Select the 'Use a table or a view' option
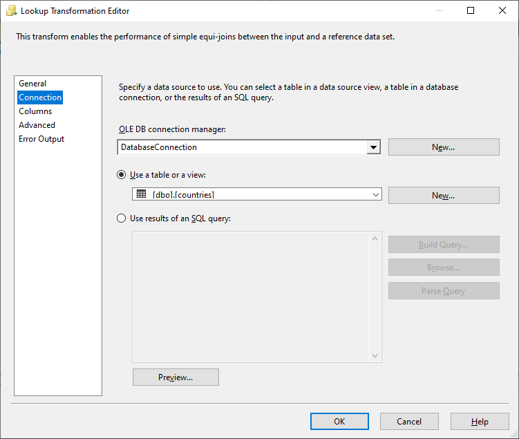Image resolution: width=519 pixels, height=439 pixels. 122,175
